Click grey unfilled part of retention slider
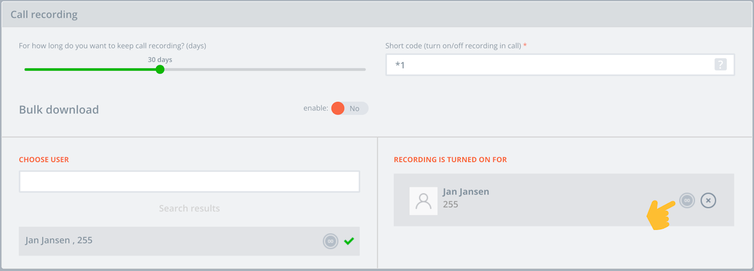The image size is (754, 271). 265,70
